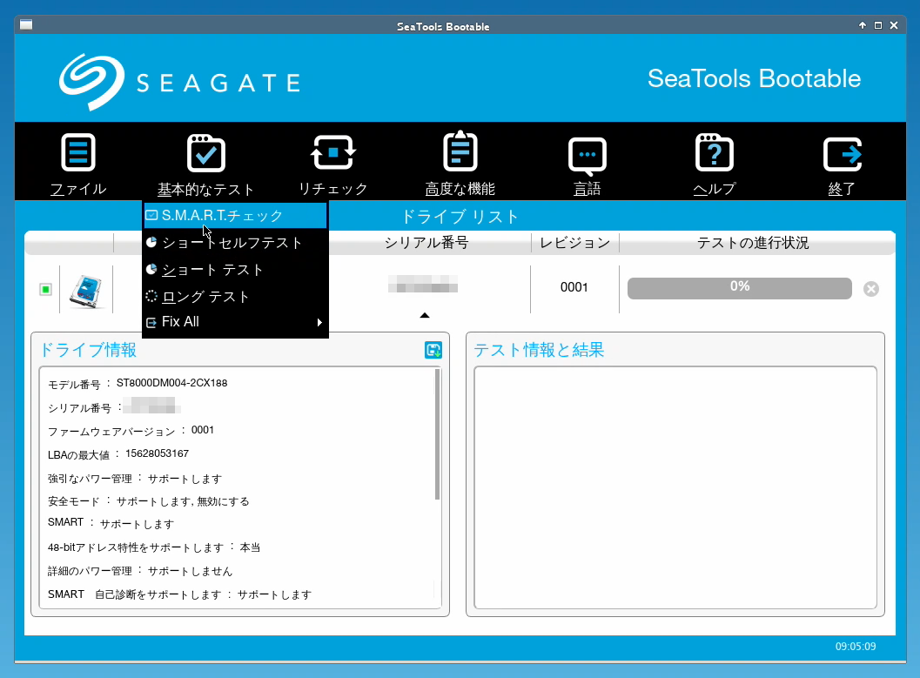
Task: Click the 言語 speech bubble icon
Action: click(588, 156)
